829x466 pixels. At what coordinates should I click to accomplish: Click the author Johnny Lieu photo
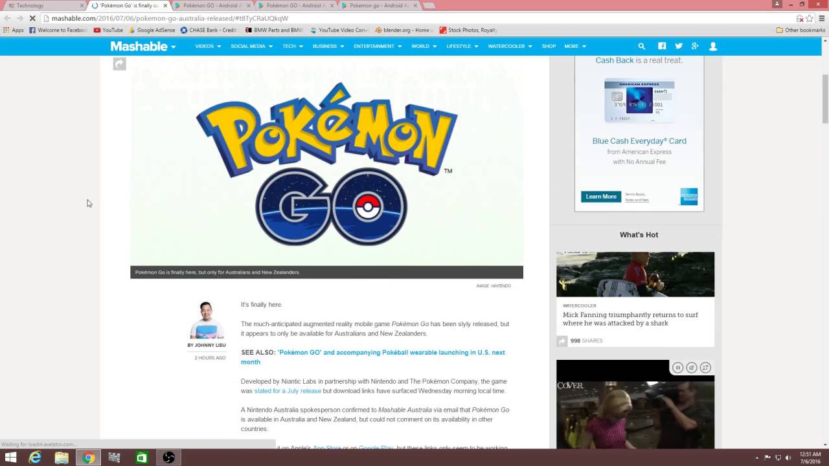click(207, 320)
